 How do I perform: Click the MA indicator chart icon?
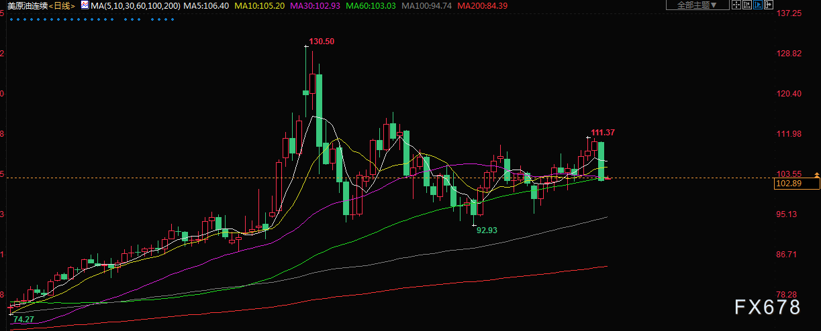click(x=84, y=5)
